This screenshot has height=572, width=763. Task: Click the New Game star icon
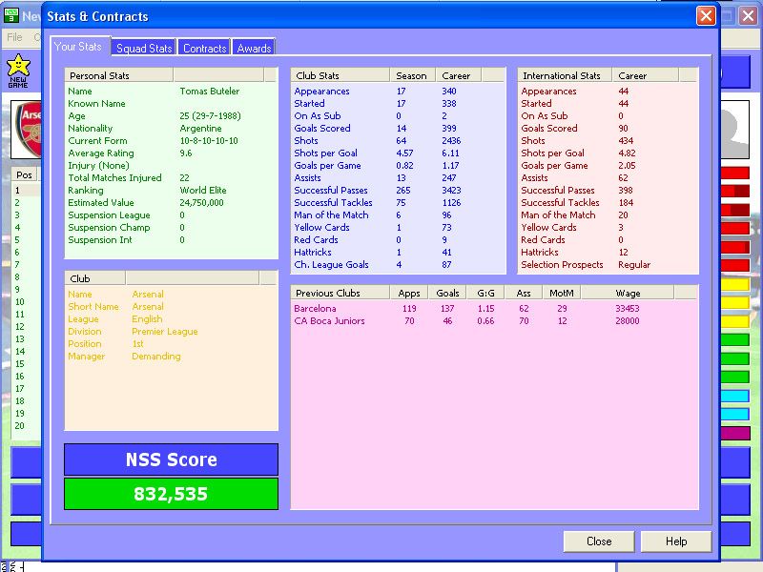(17, 69)
